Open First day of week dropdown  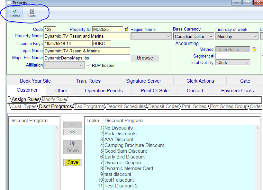coord(237,36)
